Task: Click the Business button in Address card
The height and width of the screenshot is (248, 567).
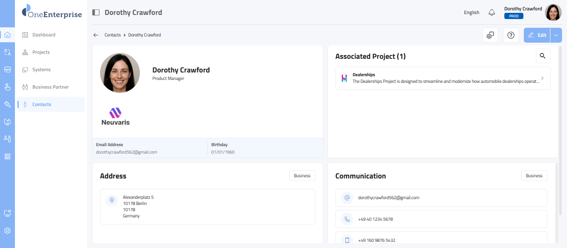Action: click(302, 176)
